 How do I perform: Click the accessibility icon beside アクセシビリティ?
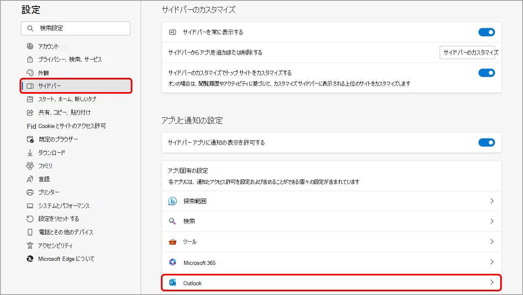(30, 245)
